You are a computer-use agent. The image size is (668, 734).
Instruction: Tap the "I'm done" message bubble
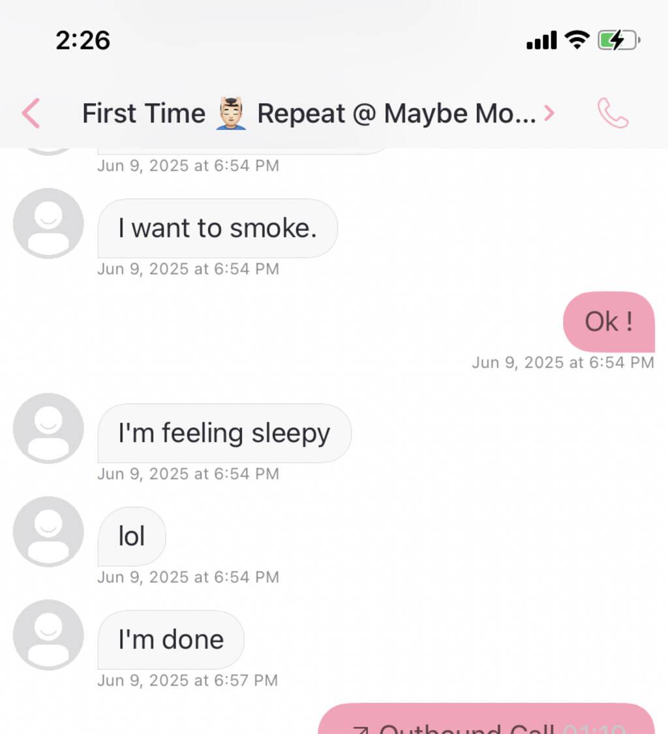(x=171, y=639)
